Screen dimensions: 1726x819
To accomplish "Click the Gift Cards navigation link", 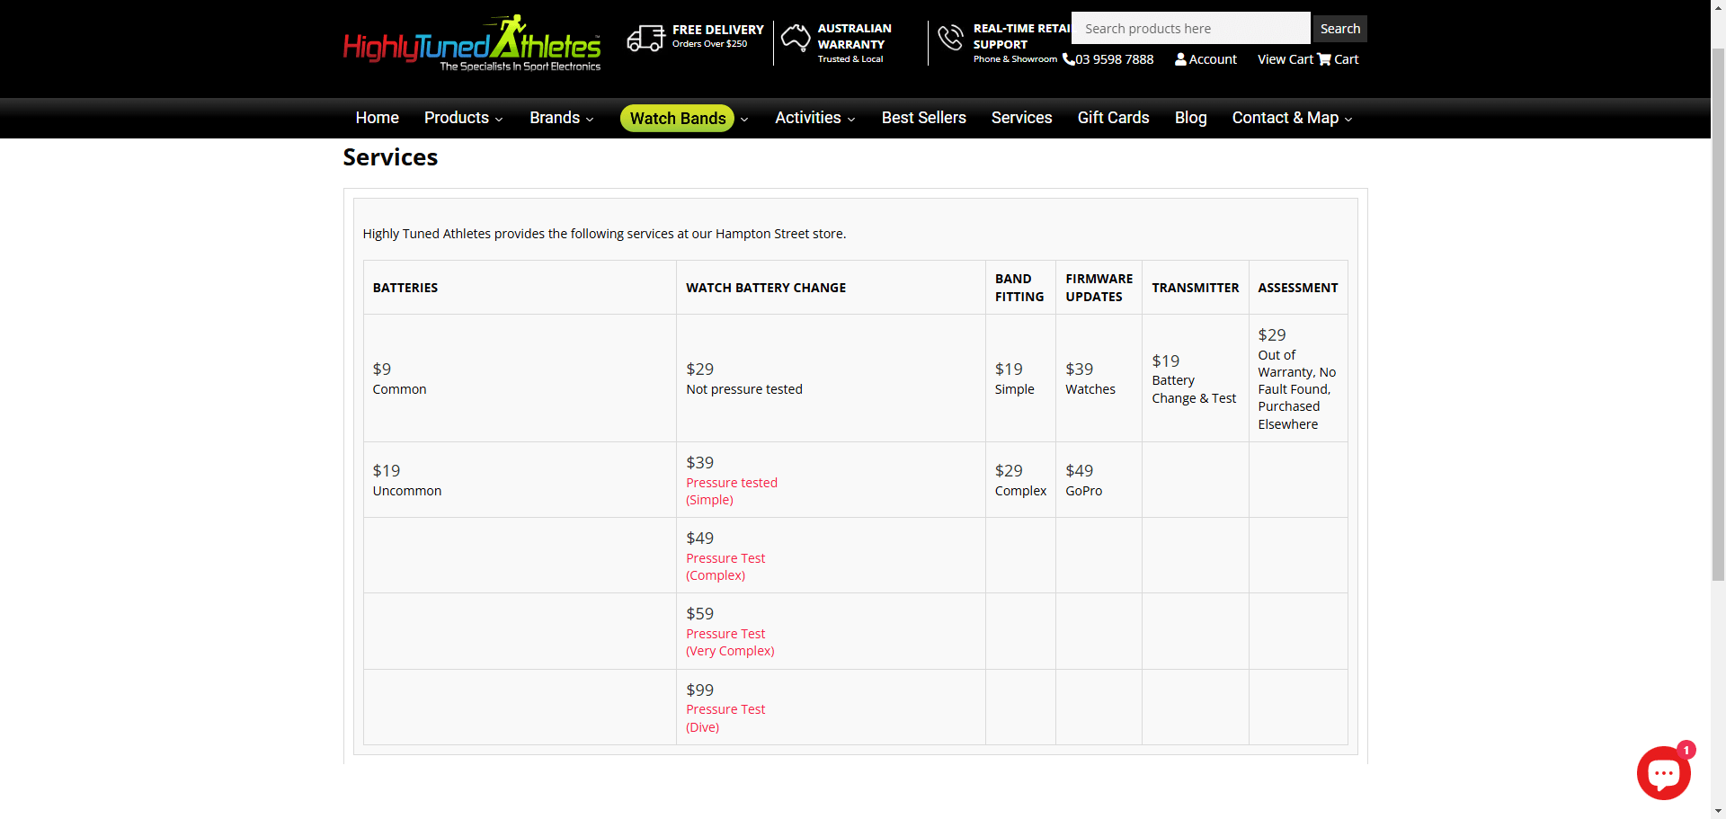I will click(1113, 118).
